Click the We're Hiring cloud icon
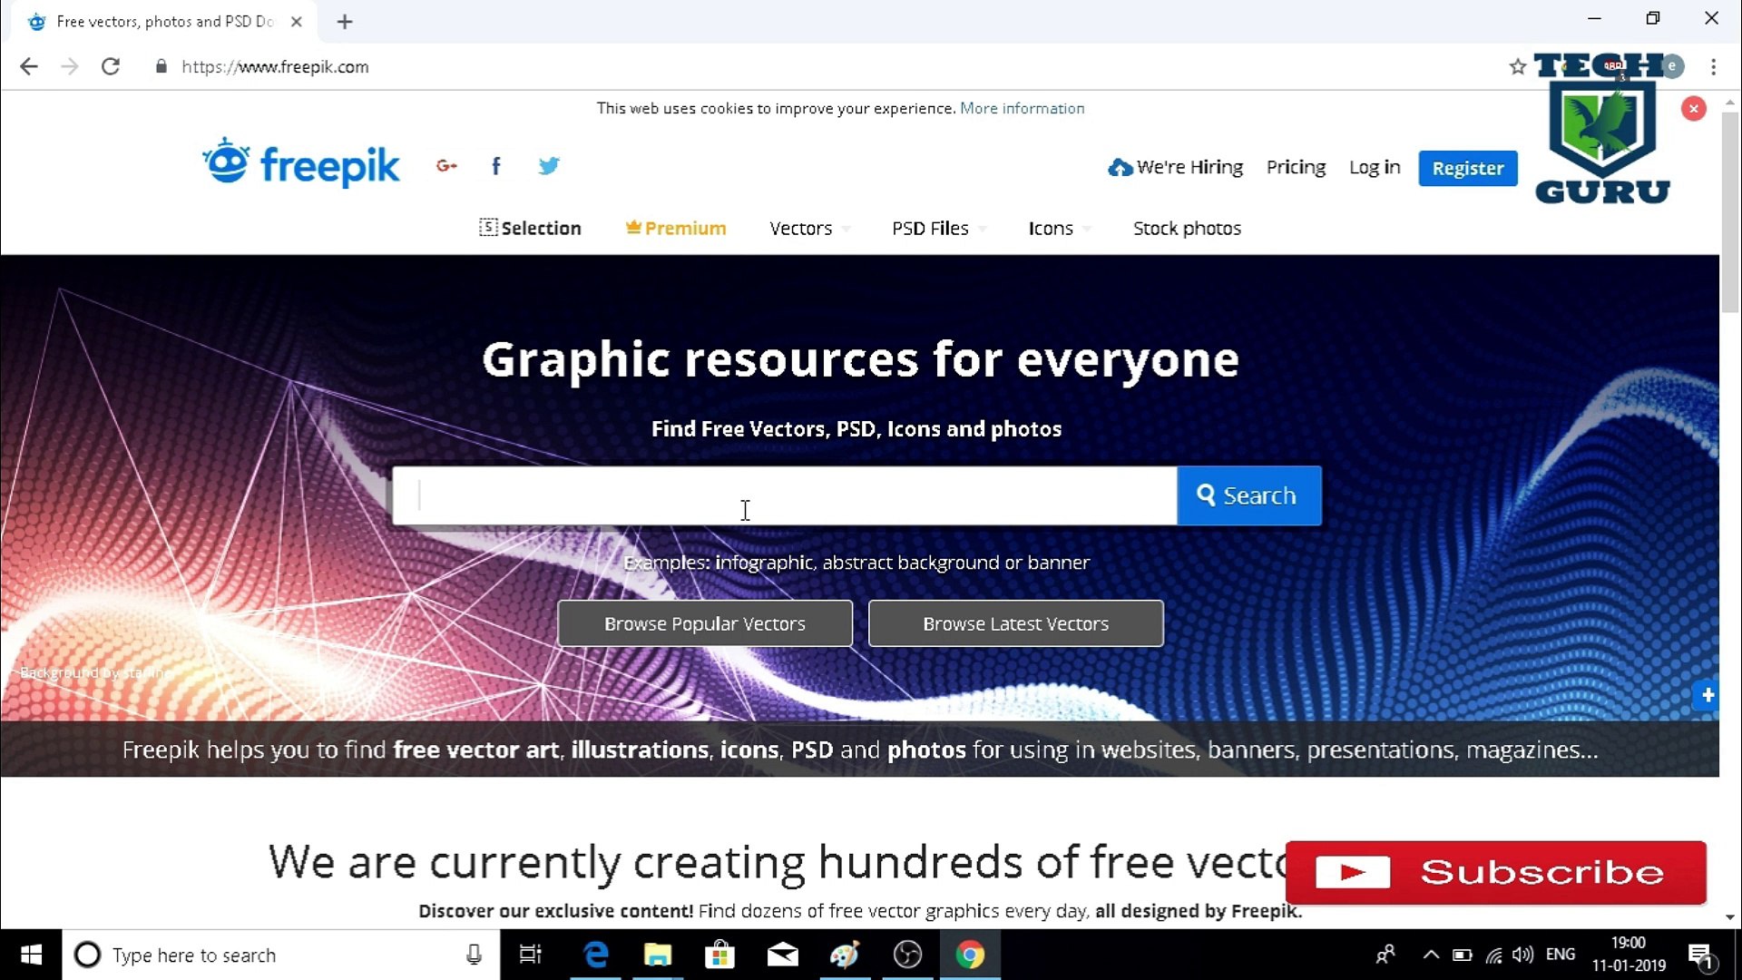Image resolution: width=1742 pixels, height=980 pixels. pos(1120,167)
